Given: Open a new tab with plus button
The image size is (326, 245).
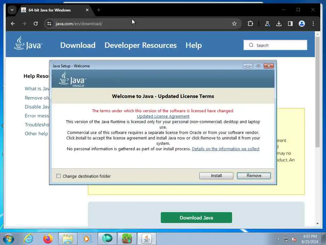Looking at the screenshot, I should (x=99, y=10).
